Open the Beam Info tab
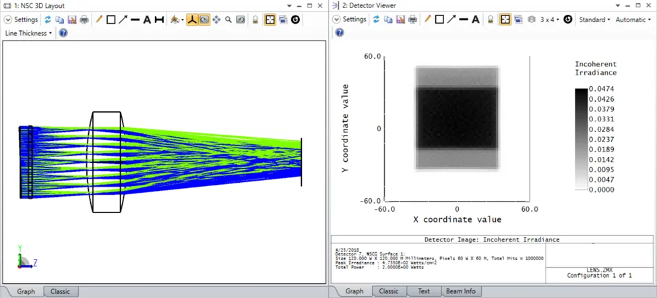The height and width of the screenshot is (298, 657). [x=460, y=291]
